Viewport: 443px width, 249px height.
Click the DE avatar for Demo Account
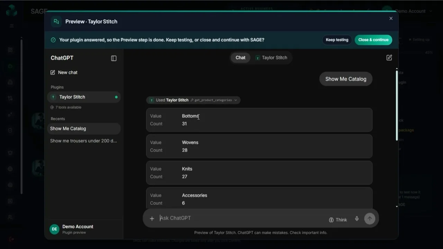(x=54, y=229)
